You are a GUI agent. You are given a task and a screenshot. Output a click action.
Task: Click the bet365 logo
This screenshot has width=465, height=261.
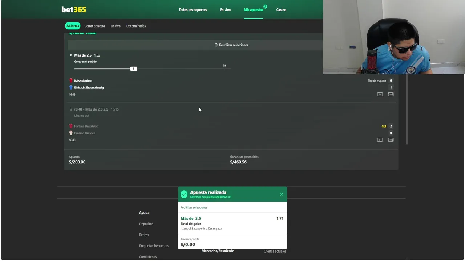pyautogui.click(x=74, y=9)
